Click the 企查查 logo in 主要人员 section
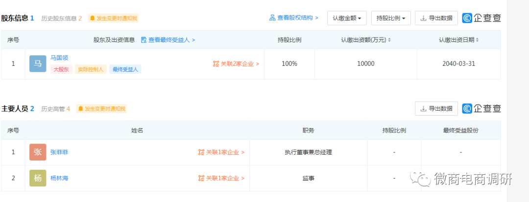The width and height of the screenshot is (529, 202). [x=481, y=108]
